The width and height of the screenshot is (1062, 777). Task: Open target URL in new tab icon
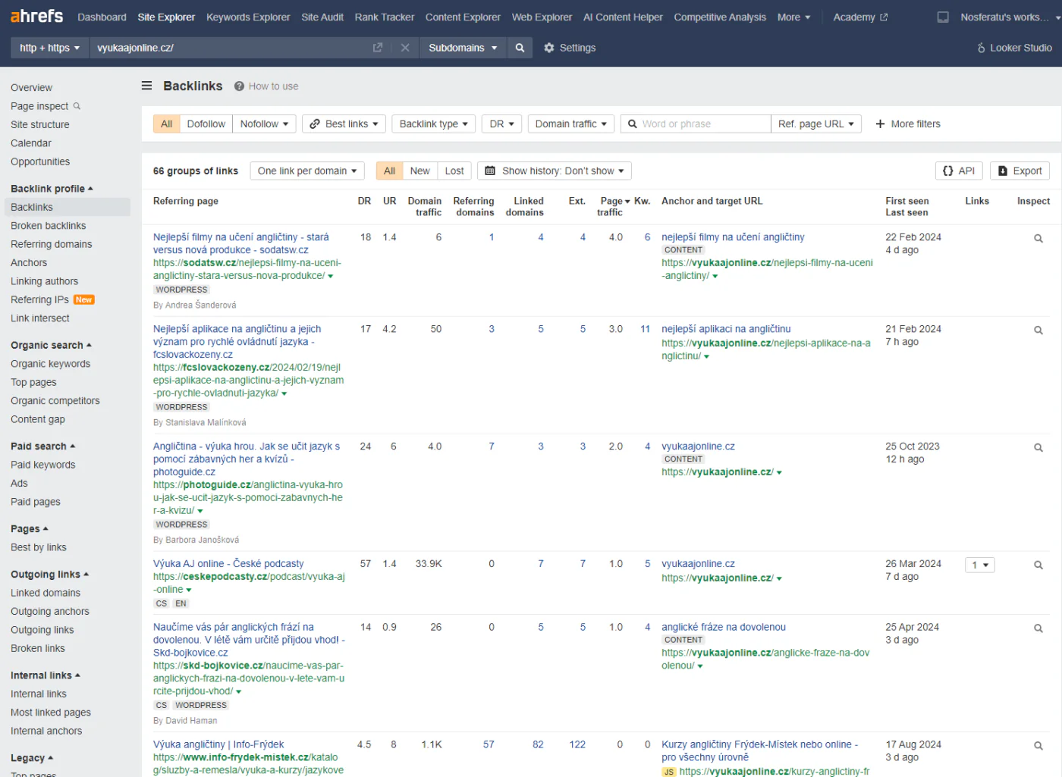pos(378,48)
